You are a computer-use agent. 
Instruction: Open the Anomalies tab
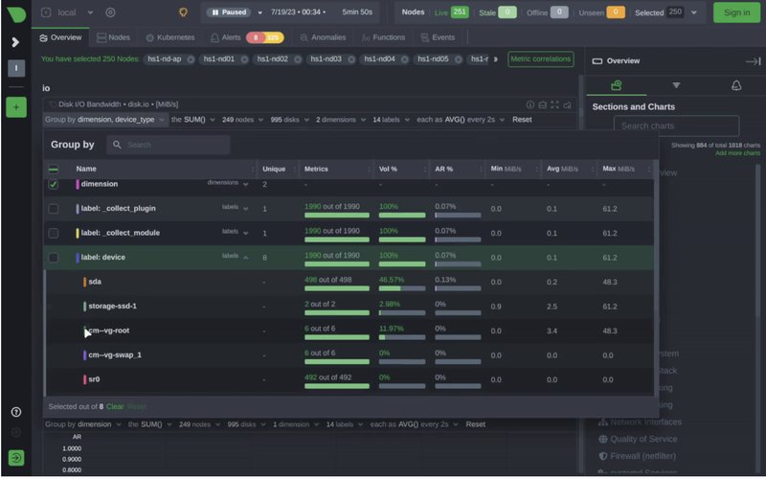pos(323,37)
